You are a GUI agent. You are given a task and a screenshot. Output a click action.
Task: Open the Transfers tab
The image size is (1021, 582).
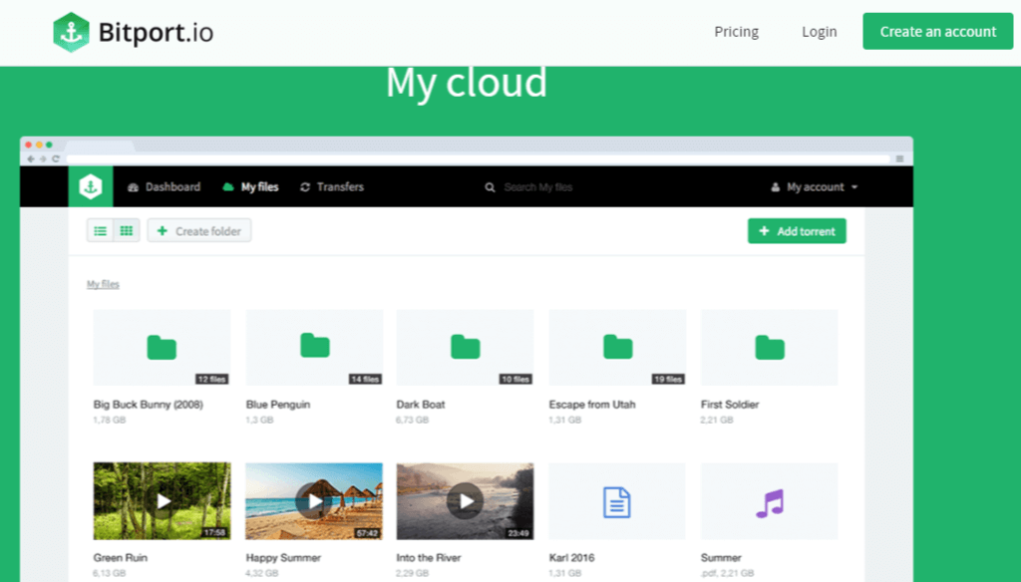click(331, 186)
